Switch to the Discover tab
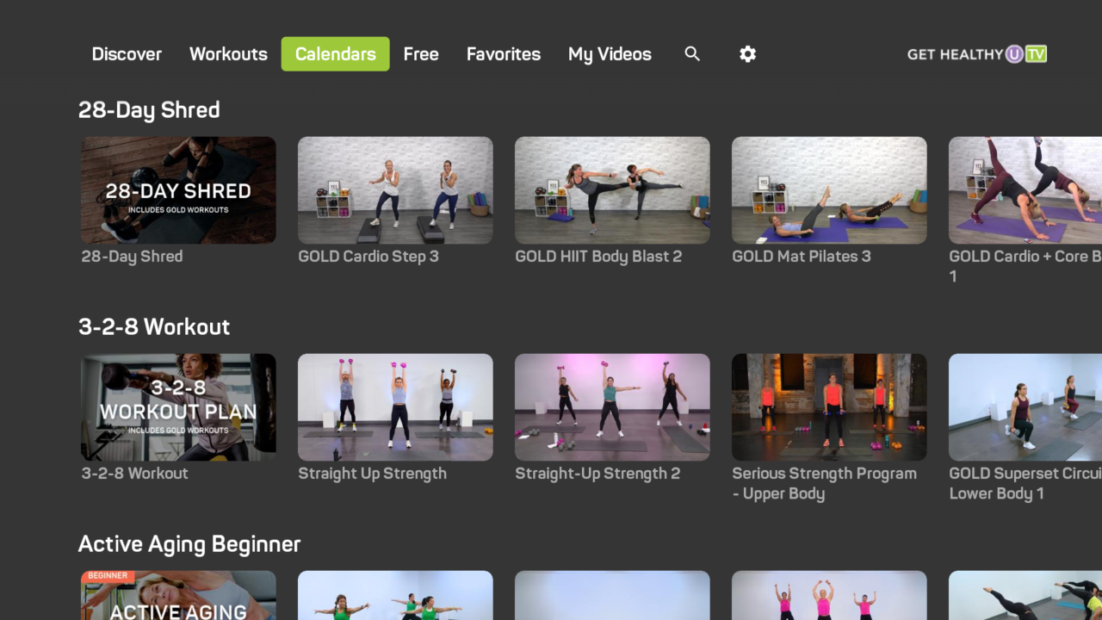1102x620 pixels. pyautogui.click(x=127, y=53)
